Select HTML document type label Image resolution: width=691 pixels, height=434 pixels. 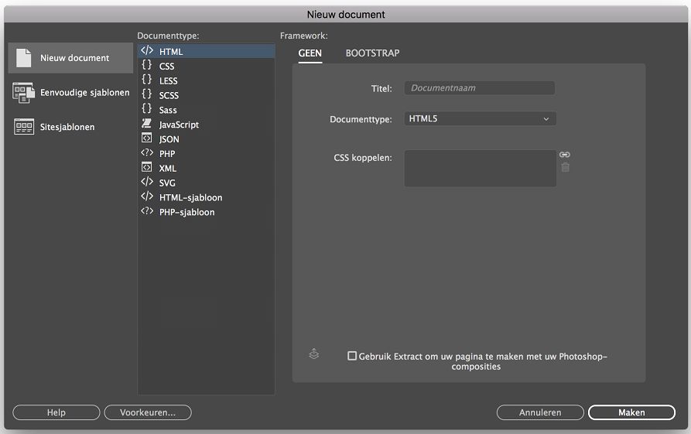coord(171,52)
